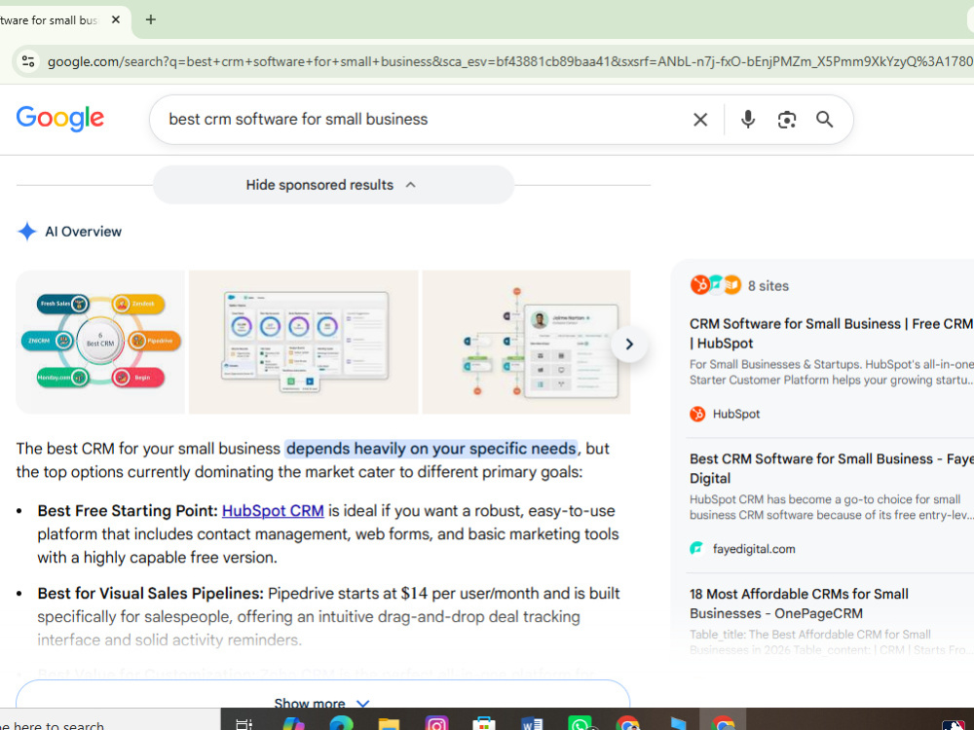The image size is (974, 730).
Task: Open Microsoft Store from the taskbar
Action: pos(484,724)
